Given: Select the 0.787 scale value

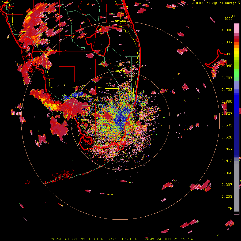Looking at the screenshot, I should pos(227,78).
